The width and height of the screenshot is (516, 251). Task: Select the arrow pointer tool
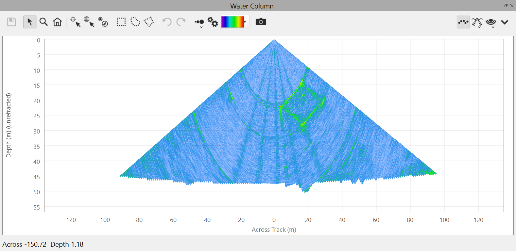point(30,22)
